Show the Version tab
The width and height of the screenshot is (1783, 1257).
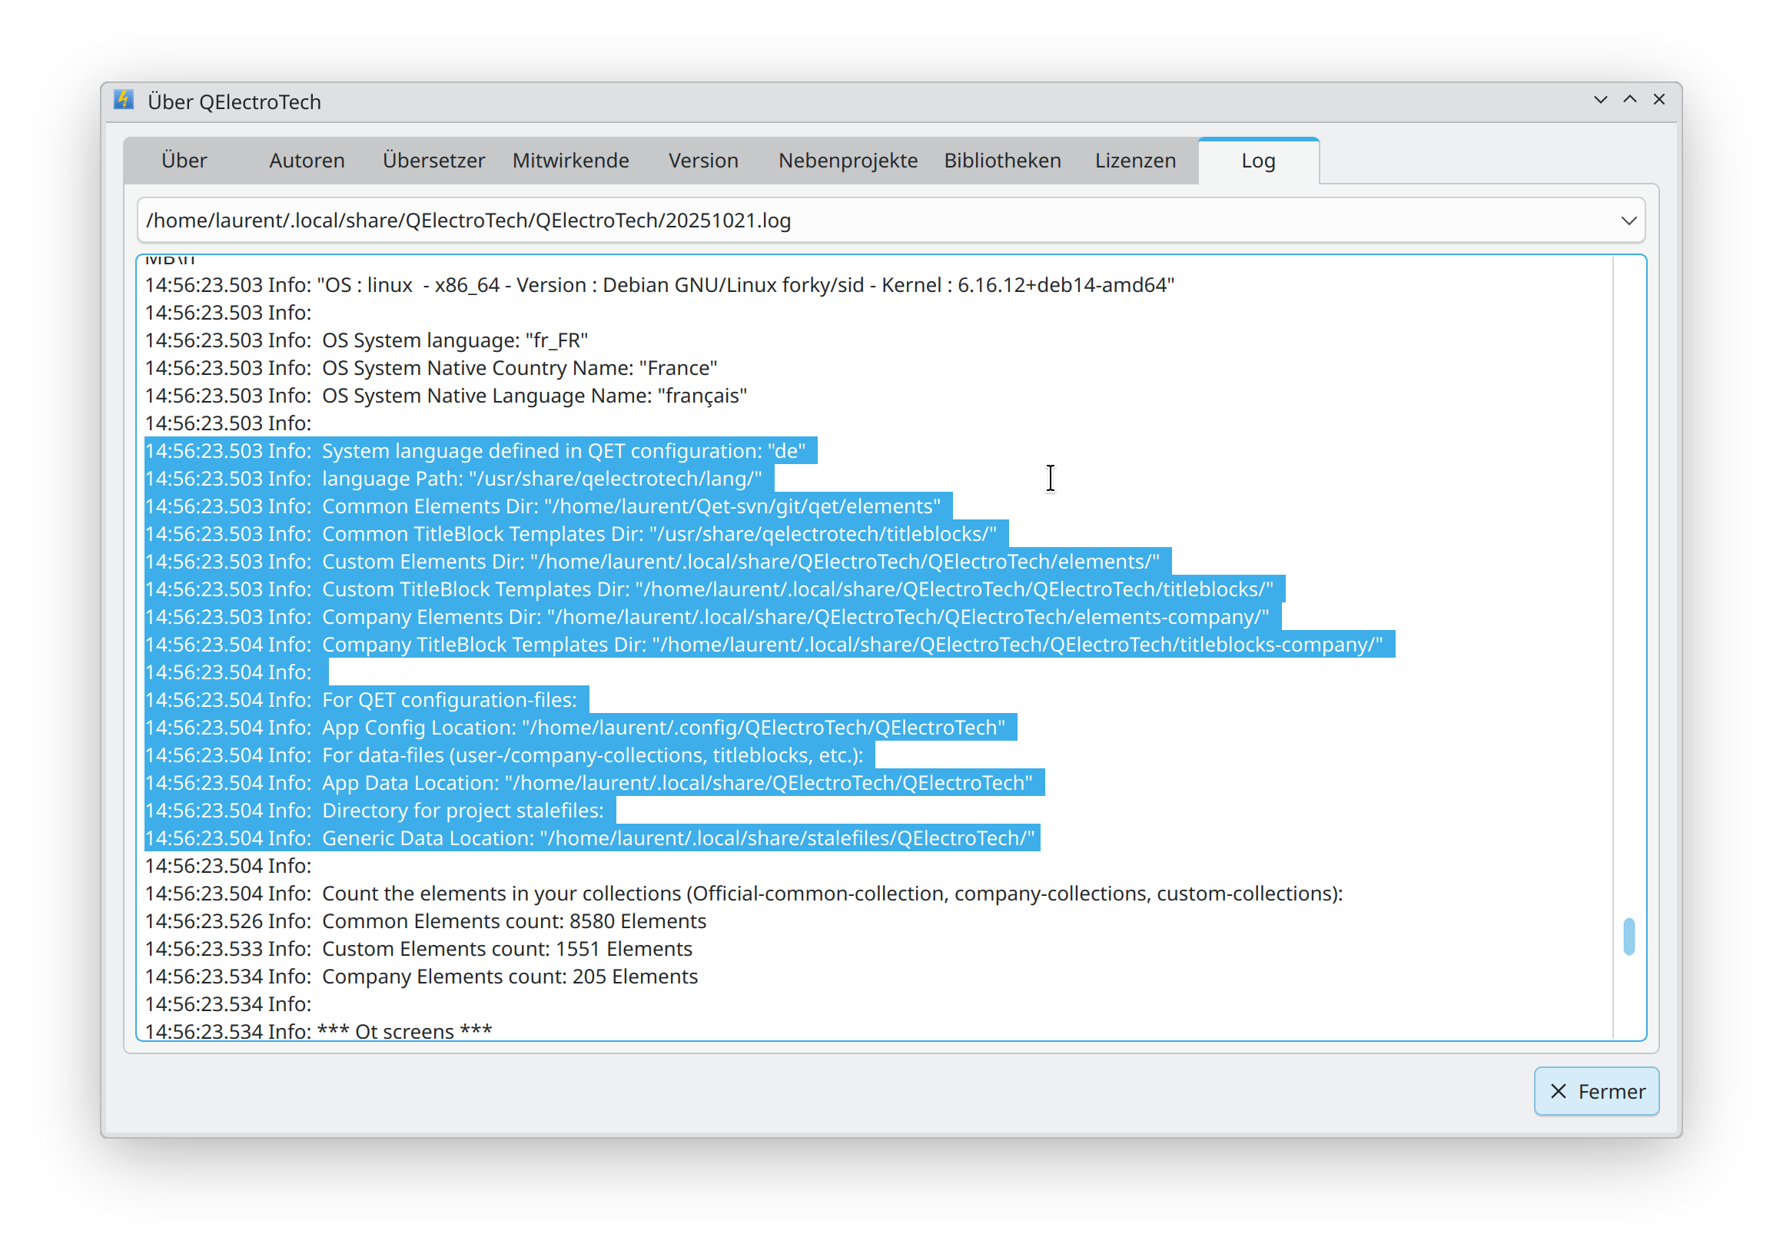(702, 161)
